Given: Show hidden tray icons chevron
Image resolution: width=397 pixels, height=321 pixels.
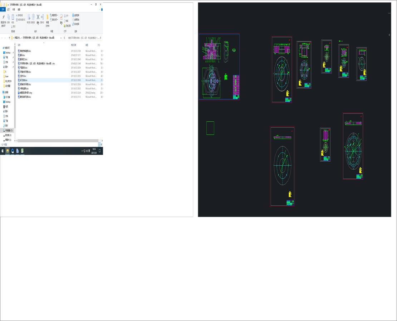Looking at the screenshot, I should (82, 151).
